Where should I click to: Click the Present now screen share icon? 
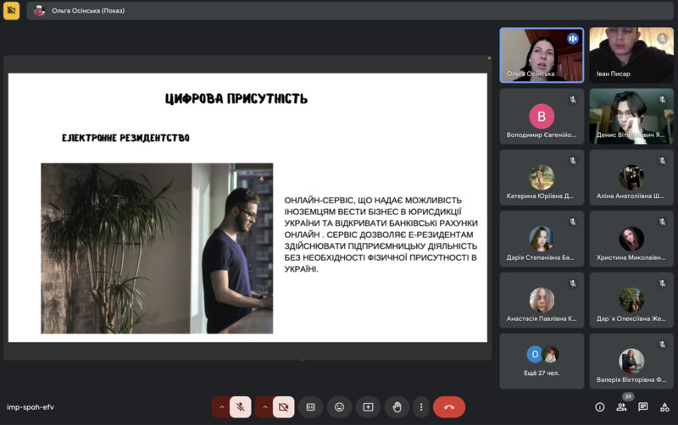(x=368, y=407)
